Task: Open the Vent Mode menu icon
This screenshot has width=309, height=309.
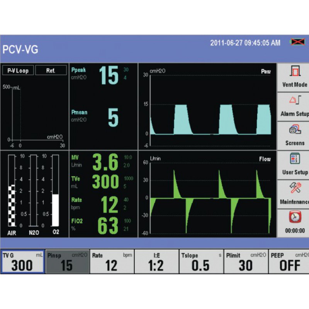Action: coord(295,71)
